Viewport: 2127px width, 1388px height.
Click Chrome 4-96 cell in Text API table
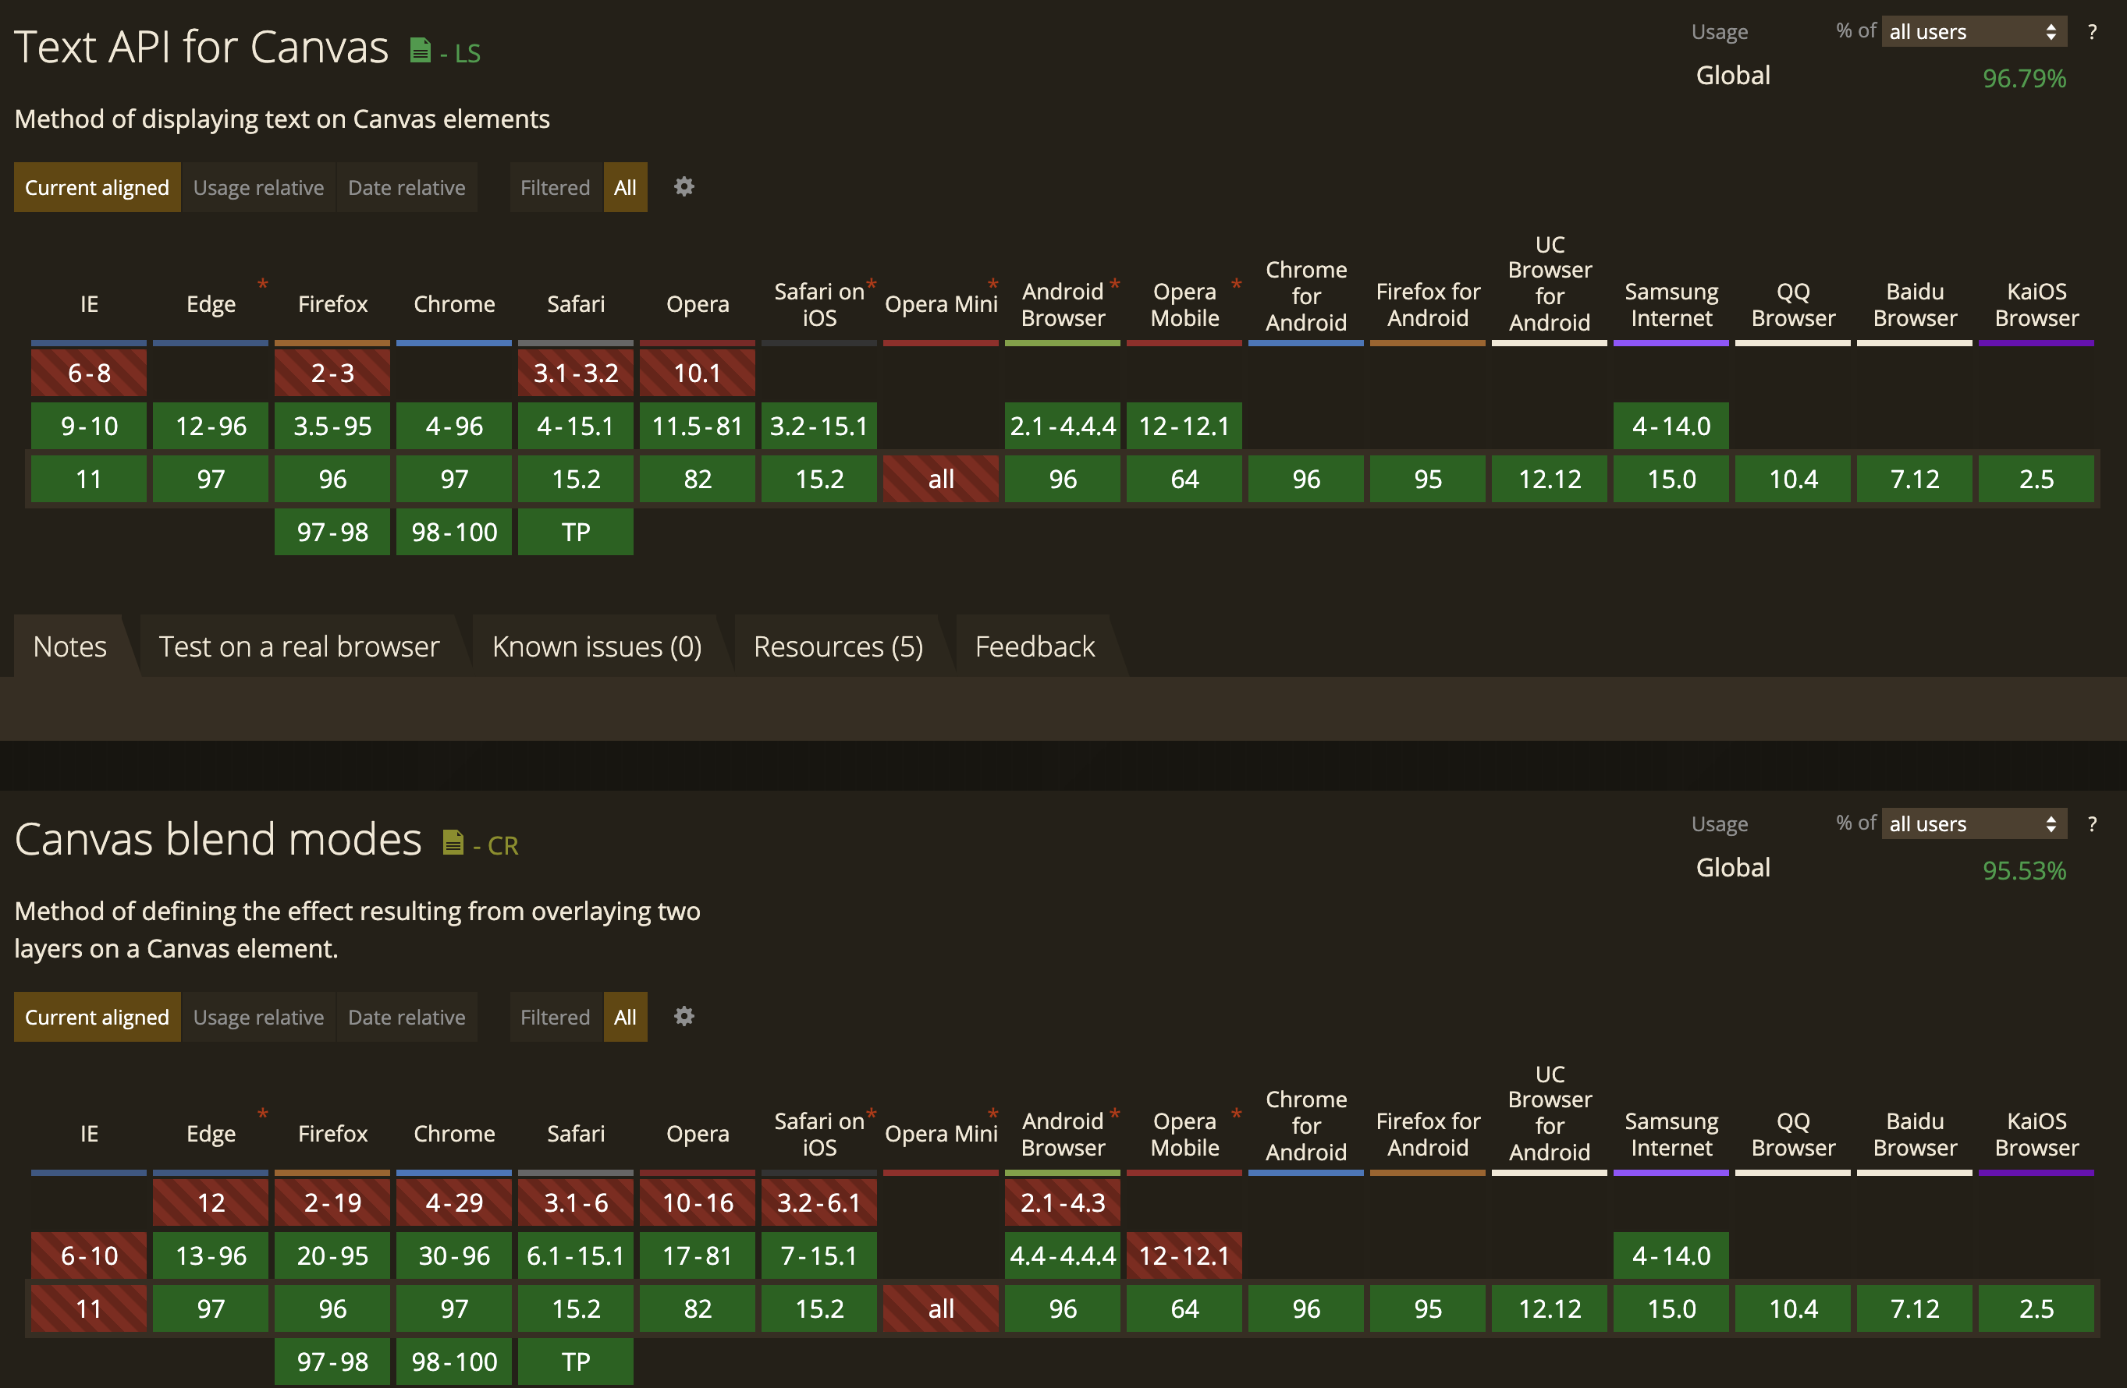pyautogui.click(x=454, y=426)
